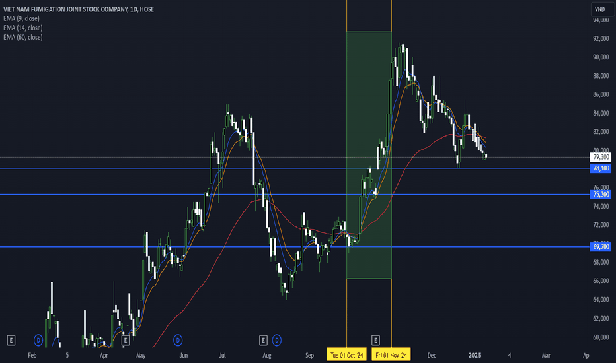
Task: Click the Jun label on time axis
Action: click(184, 356)
